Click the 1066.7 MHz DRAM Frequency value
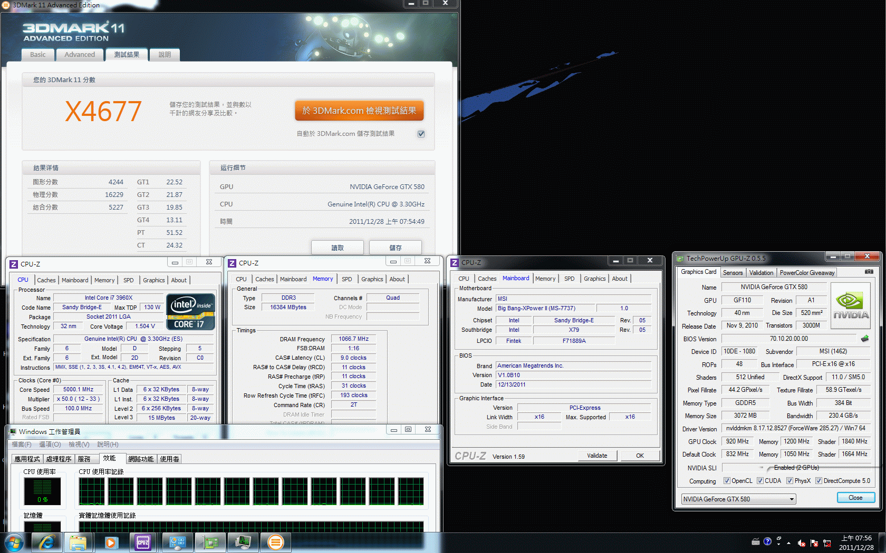The height and width of the screenshot is (553, 886). pyautogui.click(x=353, y=339)
